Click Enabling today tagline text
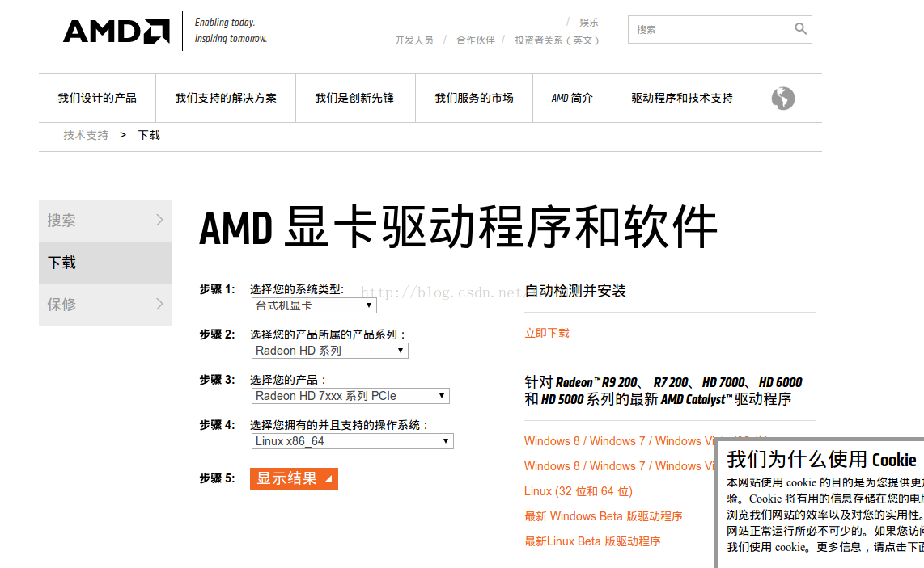This screenshot has height=568, width=924. 224,23
